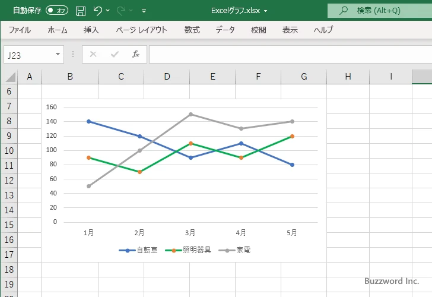Click the 5月 horizontal axis label

tap(292, 233)
